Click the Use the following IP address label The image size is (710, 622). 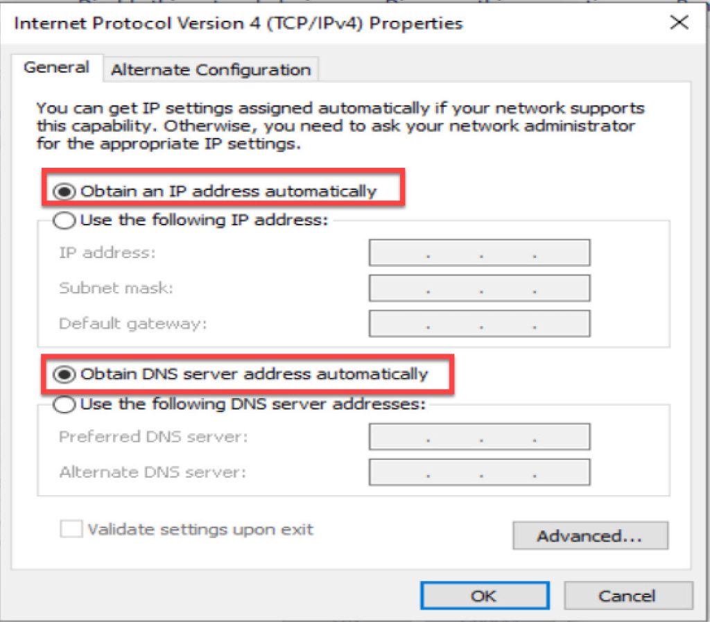coord(205,220)
